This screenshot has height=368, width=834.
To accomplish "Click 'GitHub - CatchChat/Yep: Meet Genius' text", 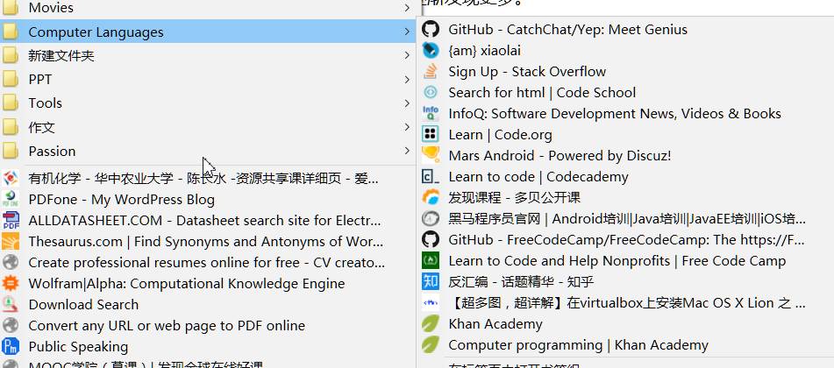I will tap(567, 29).
